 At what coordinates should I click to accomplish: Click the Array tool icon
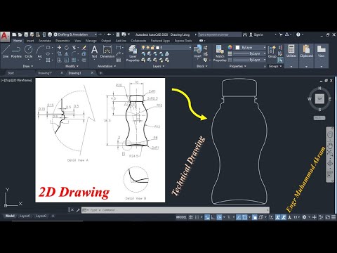[x=74, y=60]
